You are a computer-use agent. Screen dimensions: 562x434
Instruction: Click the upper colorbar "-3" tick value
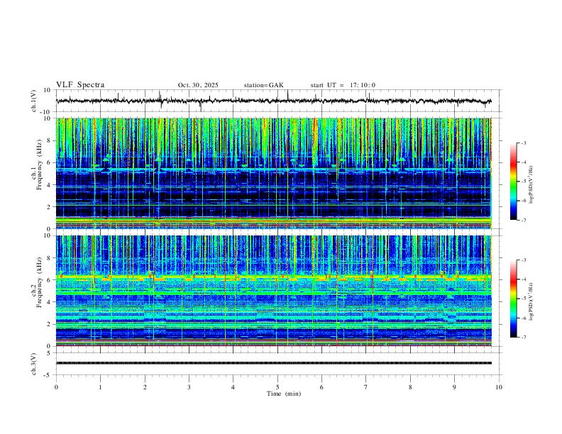coord(524,143)
